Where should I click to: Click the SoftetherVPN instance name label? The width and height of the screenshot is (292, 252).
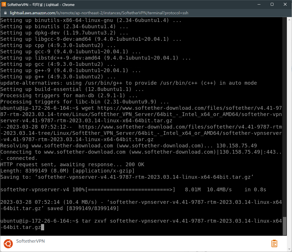click(30, 241)
